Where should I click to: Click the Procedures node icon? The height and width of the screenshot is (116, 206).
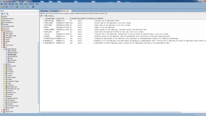point(6,72)
